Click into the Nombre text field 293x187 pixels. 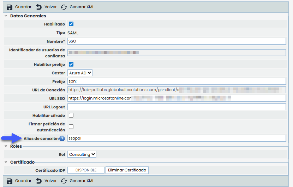point(176,41)
